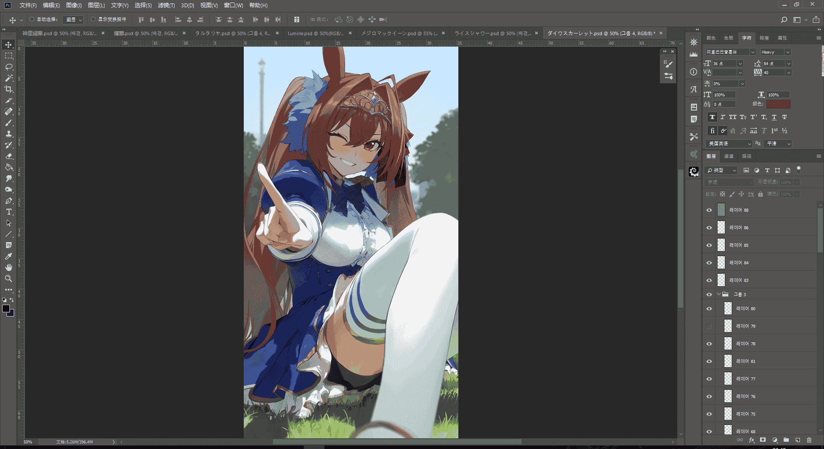
Task: Select the Crop tool
Action: point(9,89)
